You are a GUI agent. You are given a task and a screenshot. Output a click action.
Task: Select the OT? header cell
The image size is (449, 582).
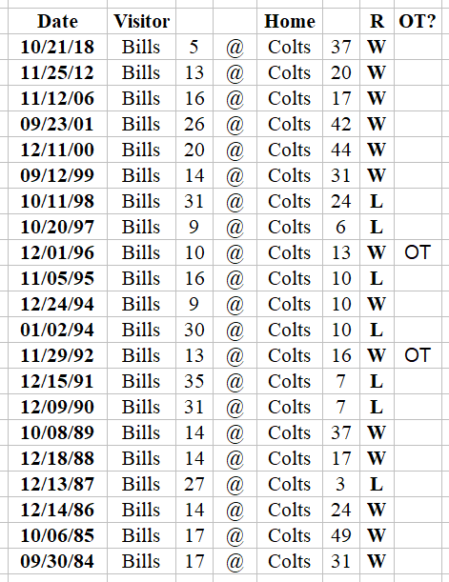click(418, 21)
